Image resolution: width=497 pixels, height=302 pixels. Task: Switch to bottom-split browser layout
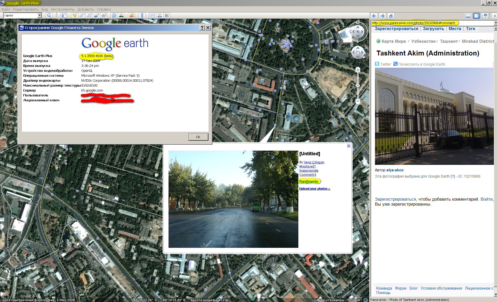point(468,16)
